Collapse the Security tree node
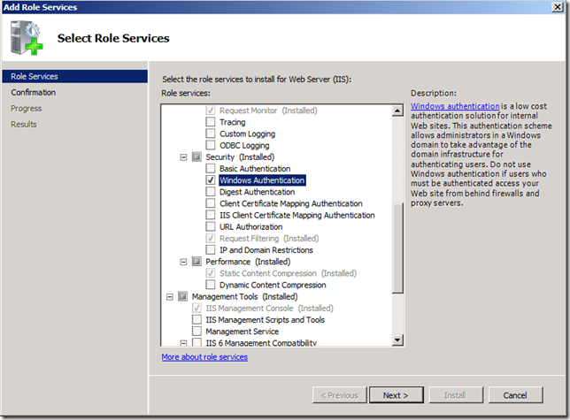This screenshot has width=570, height=420. coord(184,157)
